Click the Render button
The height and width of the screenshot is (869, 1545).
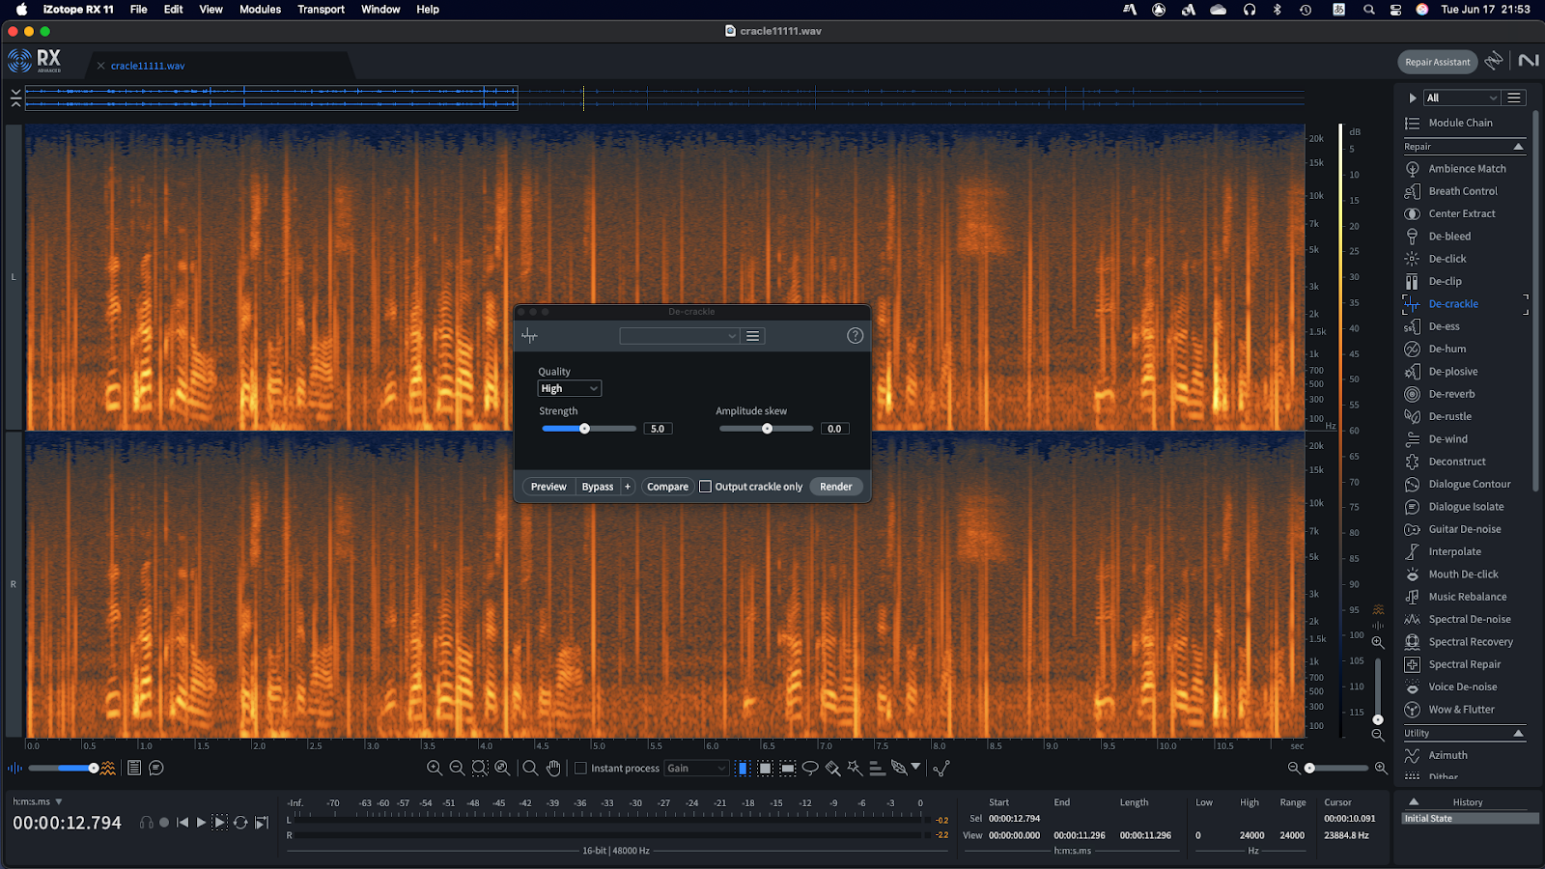pos(835,487)
